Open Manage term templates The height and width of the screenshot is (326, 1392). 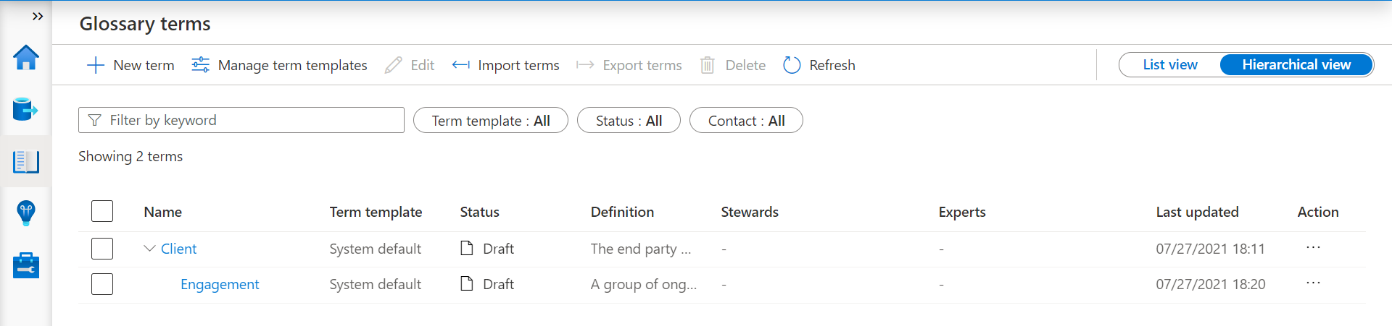click(280, 65)
